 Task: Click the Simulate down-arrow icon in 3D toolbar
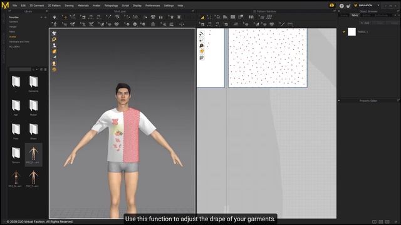55,17
